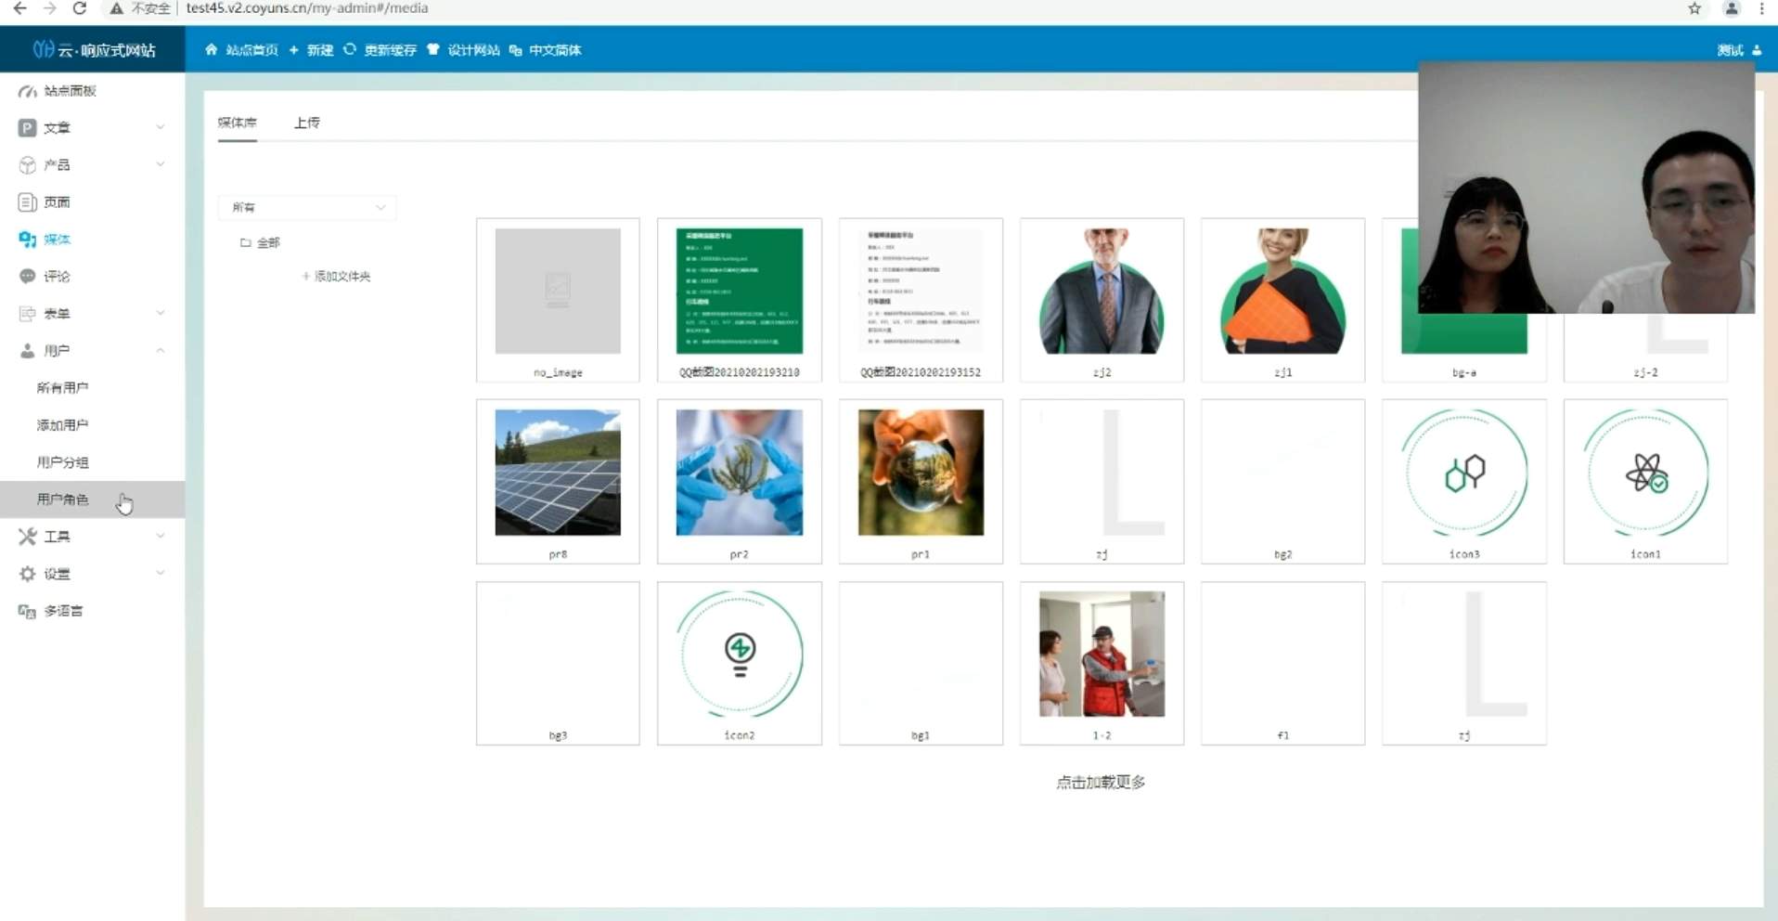
Task: Click the home icon beside 站点首页
Action: [212, 49]
